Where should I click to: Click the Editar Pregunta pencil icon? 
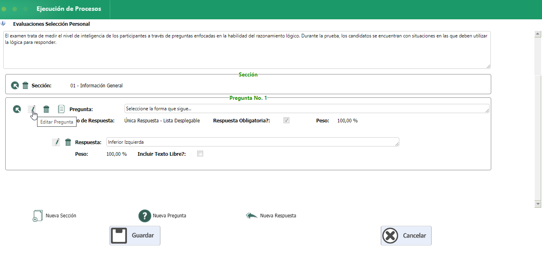coord(32,109)
